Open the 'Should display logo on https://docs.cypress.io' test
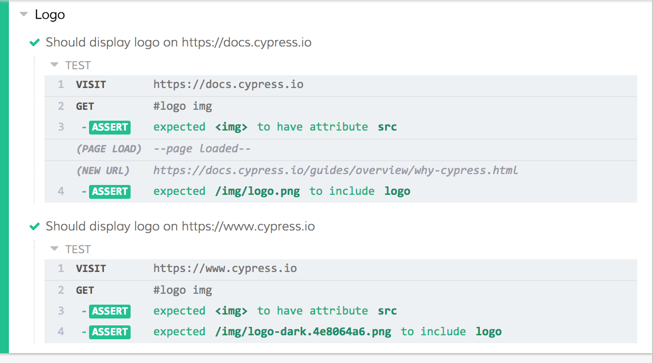The height and width of the screenshot is (363, 653). [x=179, y=43]
